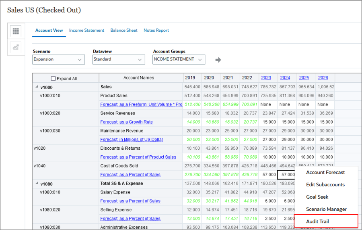Click the right arrow go icon
The image size is (362, 230).
tap(218, 60)
